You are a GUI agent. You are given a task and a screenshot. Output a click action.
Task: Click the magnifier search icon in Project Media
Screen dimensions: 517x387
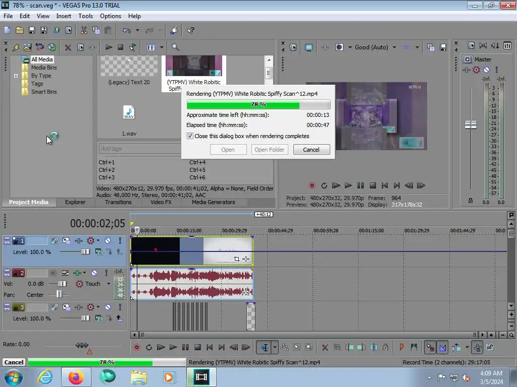[175, 47]
